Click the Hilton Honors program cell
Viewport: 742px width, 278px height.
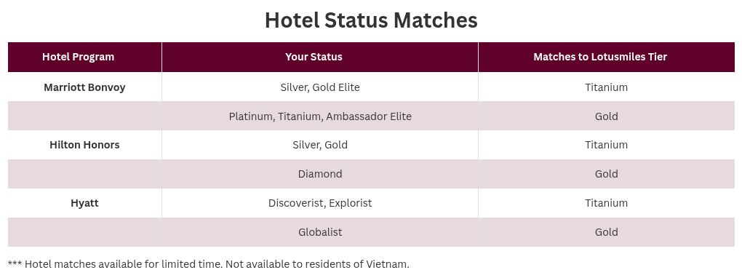84,145
